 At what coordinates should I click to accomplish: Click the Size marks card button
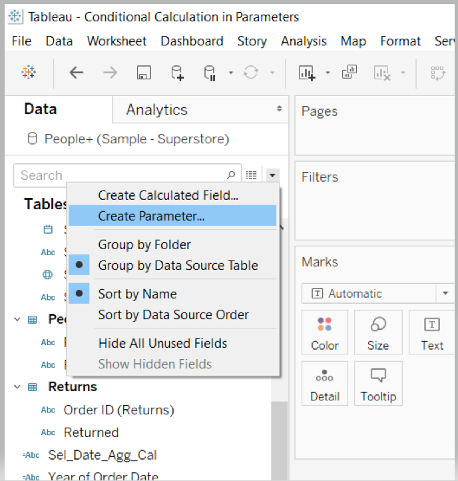coord(378,332)
